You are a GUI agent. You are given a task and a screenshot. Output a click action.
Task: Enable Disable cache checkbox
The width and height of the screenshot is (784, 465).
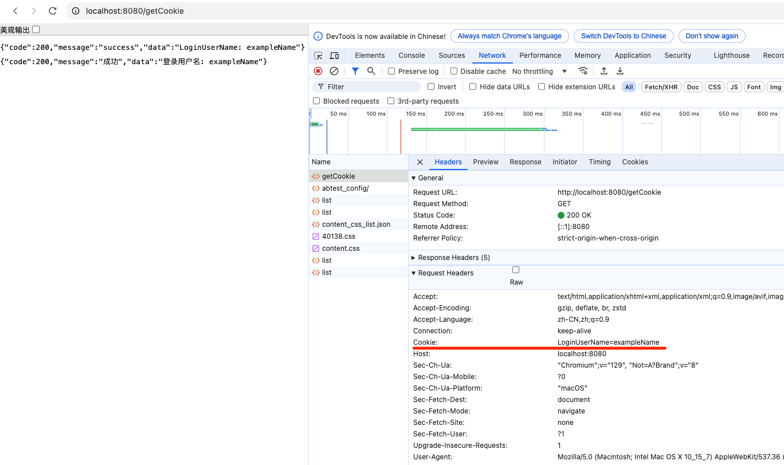(454, 71)
